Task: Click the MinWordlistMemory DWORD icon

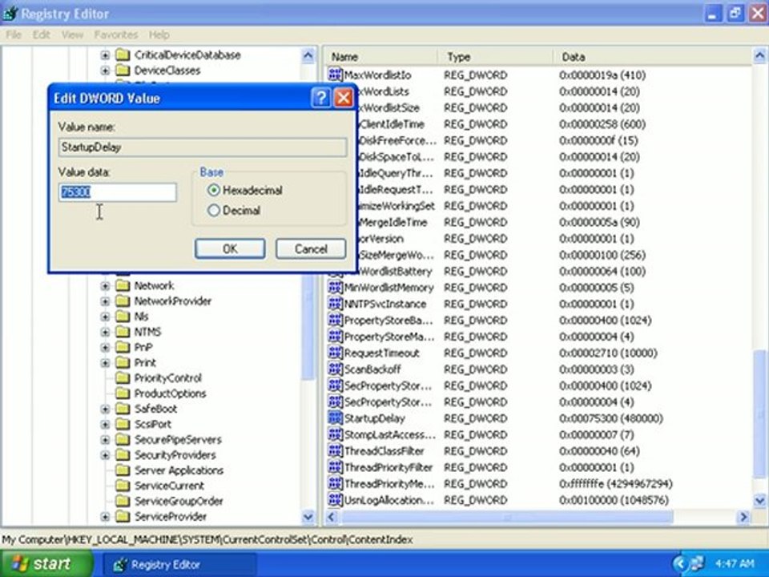Action: tap(335, 288)
